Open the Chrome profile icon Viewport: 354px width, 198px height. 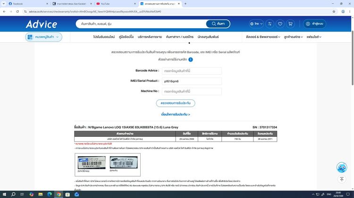tap(343, 11)
